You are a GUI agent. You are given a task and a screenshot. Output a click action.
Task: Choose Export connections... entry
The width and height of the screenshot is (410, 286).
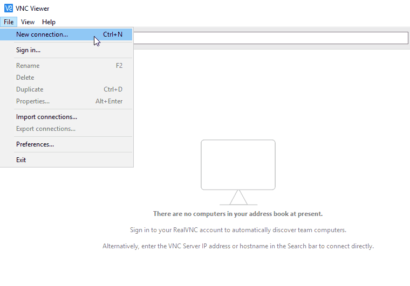point(66,129)
